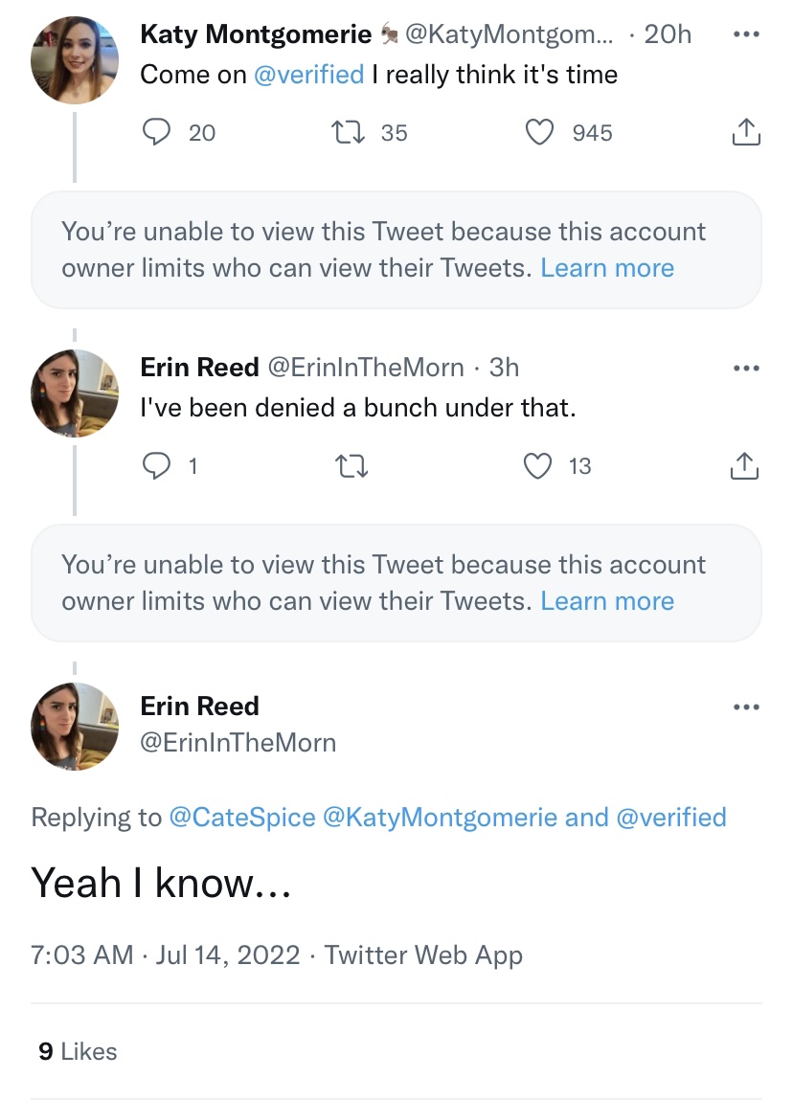Like Erin Reed's tweet with 13 likes
793x1100 pixels.
coord(539,466)
